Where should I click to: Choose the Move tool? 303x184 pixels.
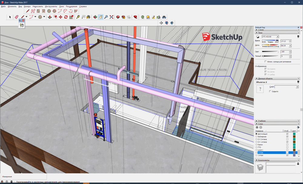[60, 17]
